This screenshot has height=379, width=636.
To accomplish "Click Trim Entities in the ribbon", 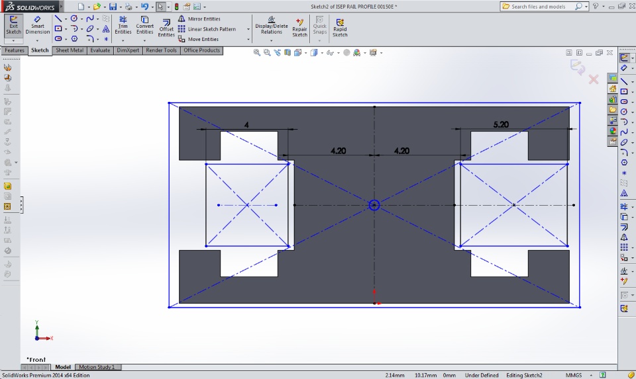I will (123, 26).
